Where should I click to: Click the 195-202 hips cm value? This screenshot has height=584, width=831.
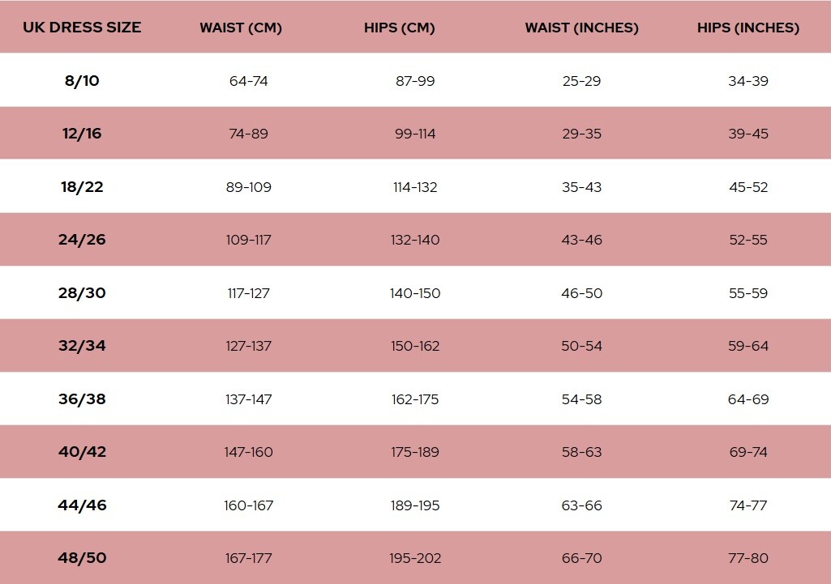click(x=415, y=558)
